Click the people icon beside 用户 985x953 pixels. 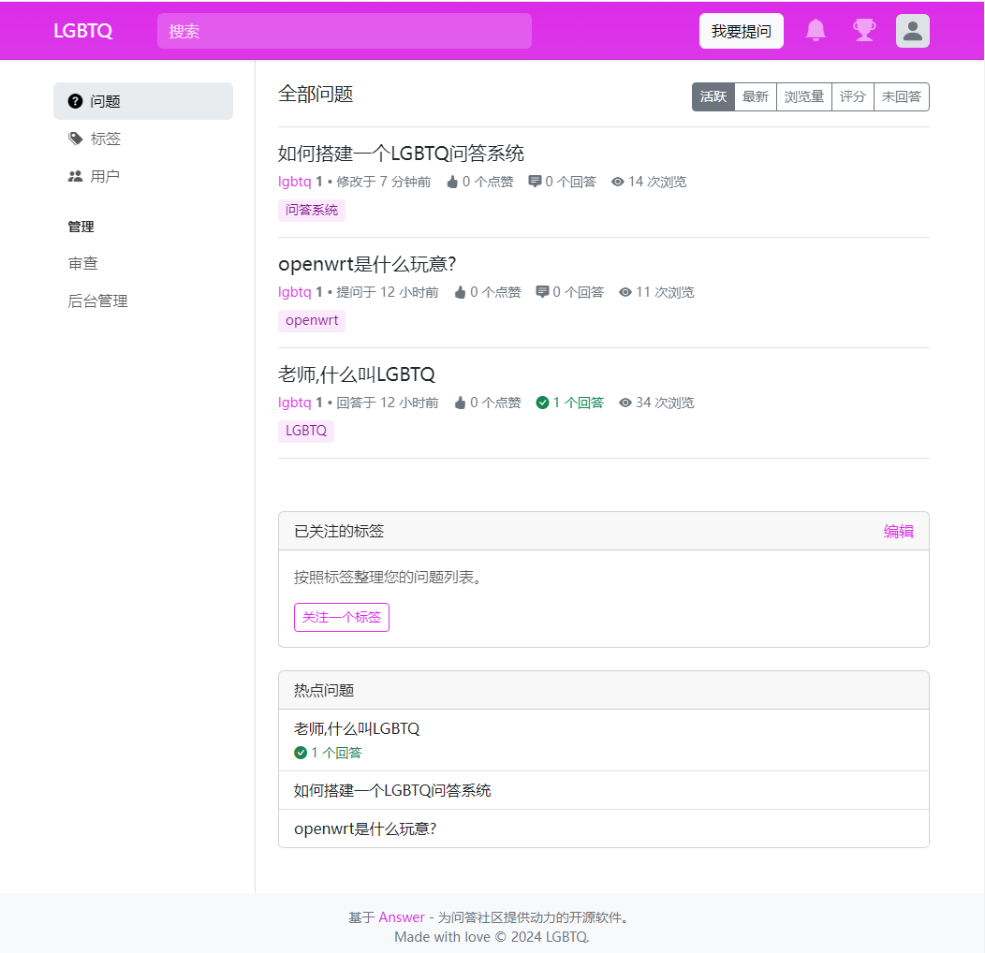(76, 176)
